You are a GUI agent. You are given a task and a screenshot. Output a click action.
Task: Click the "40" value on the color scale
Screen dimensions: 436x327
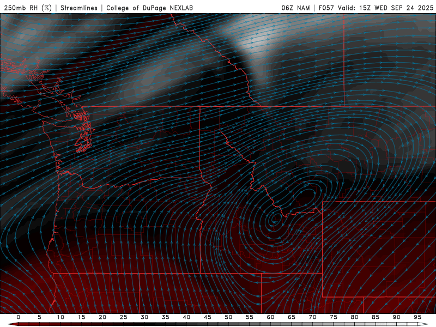point(186,317)
